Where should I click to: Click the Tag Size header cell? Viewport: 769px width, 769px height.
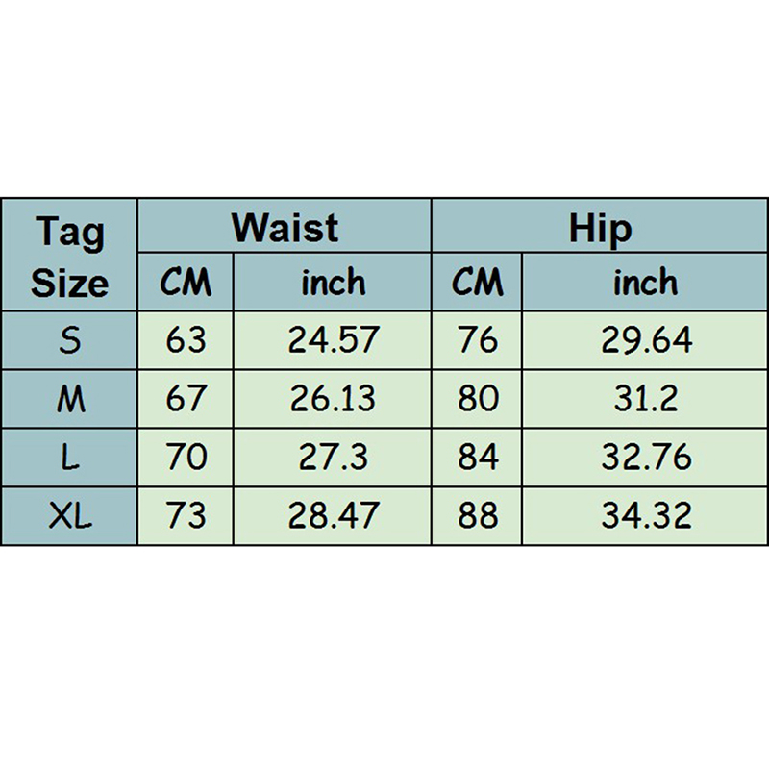pyautogui.click(x=69, y=256)
